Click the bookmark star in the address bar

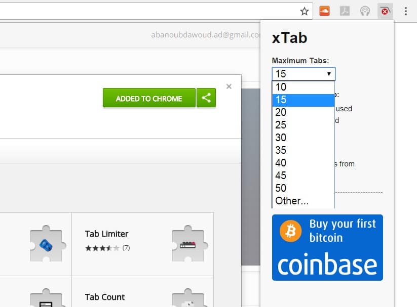click(x=304, y=10)
